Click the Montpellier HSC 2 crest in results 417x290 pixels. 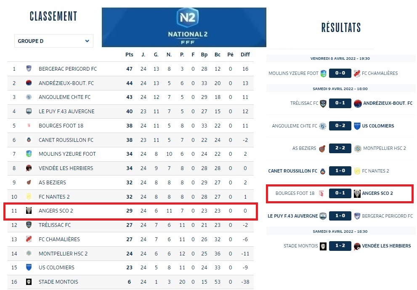357,148
